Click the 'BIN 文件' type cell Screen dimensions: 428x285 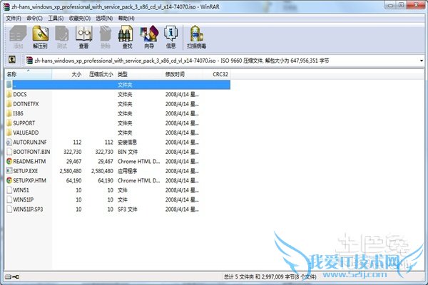[x=128, y=152]
